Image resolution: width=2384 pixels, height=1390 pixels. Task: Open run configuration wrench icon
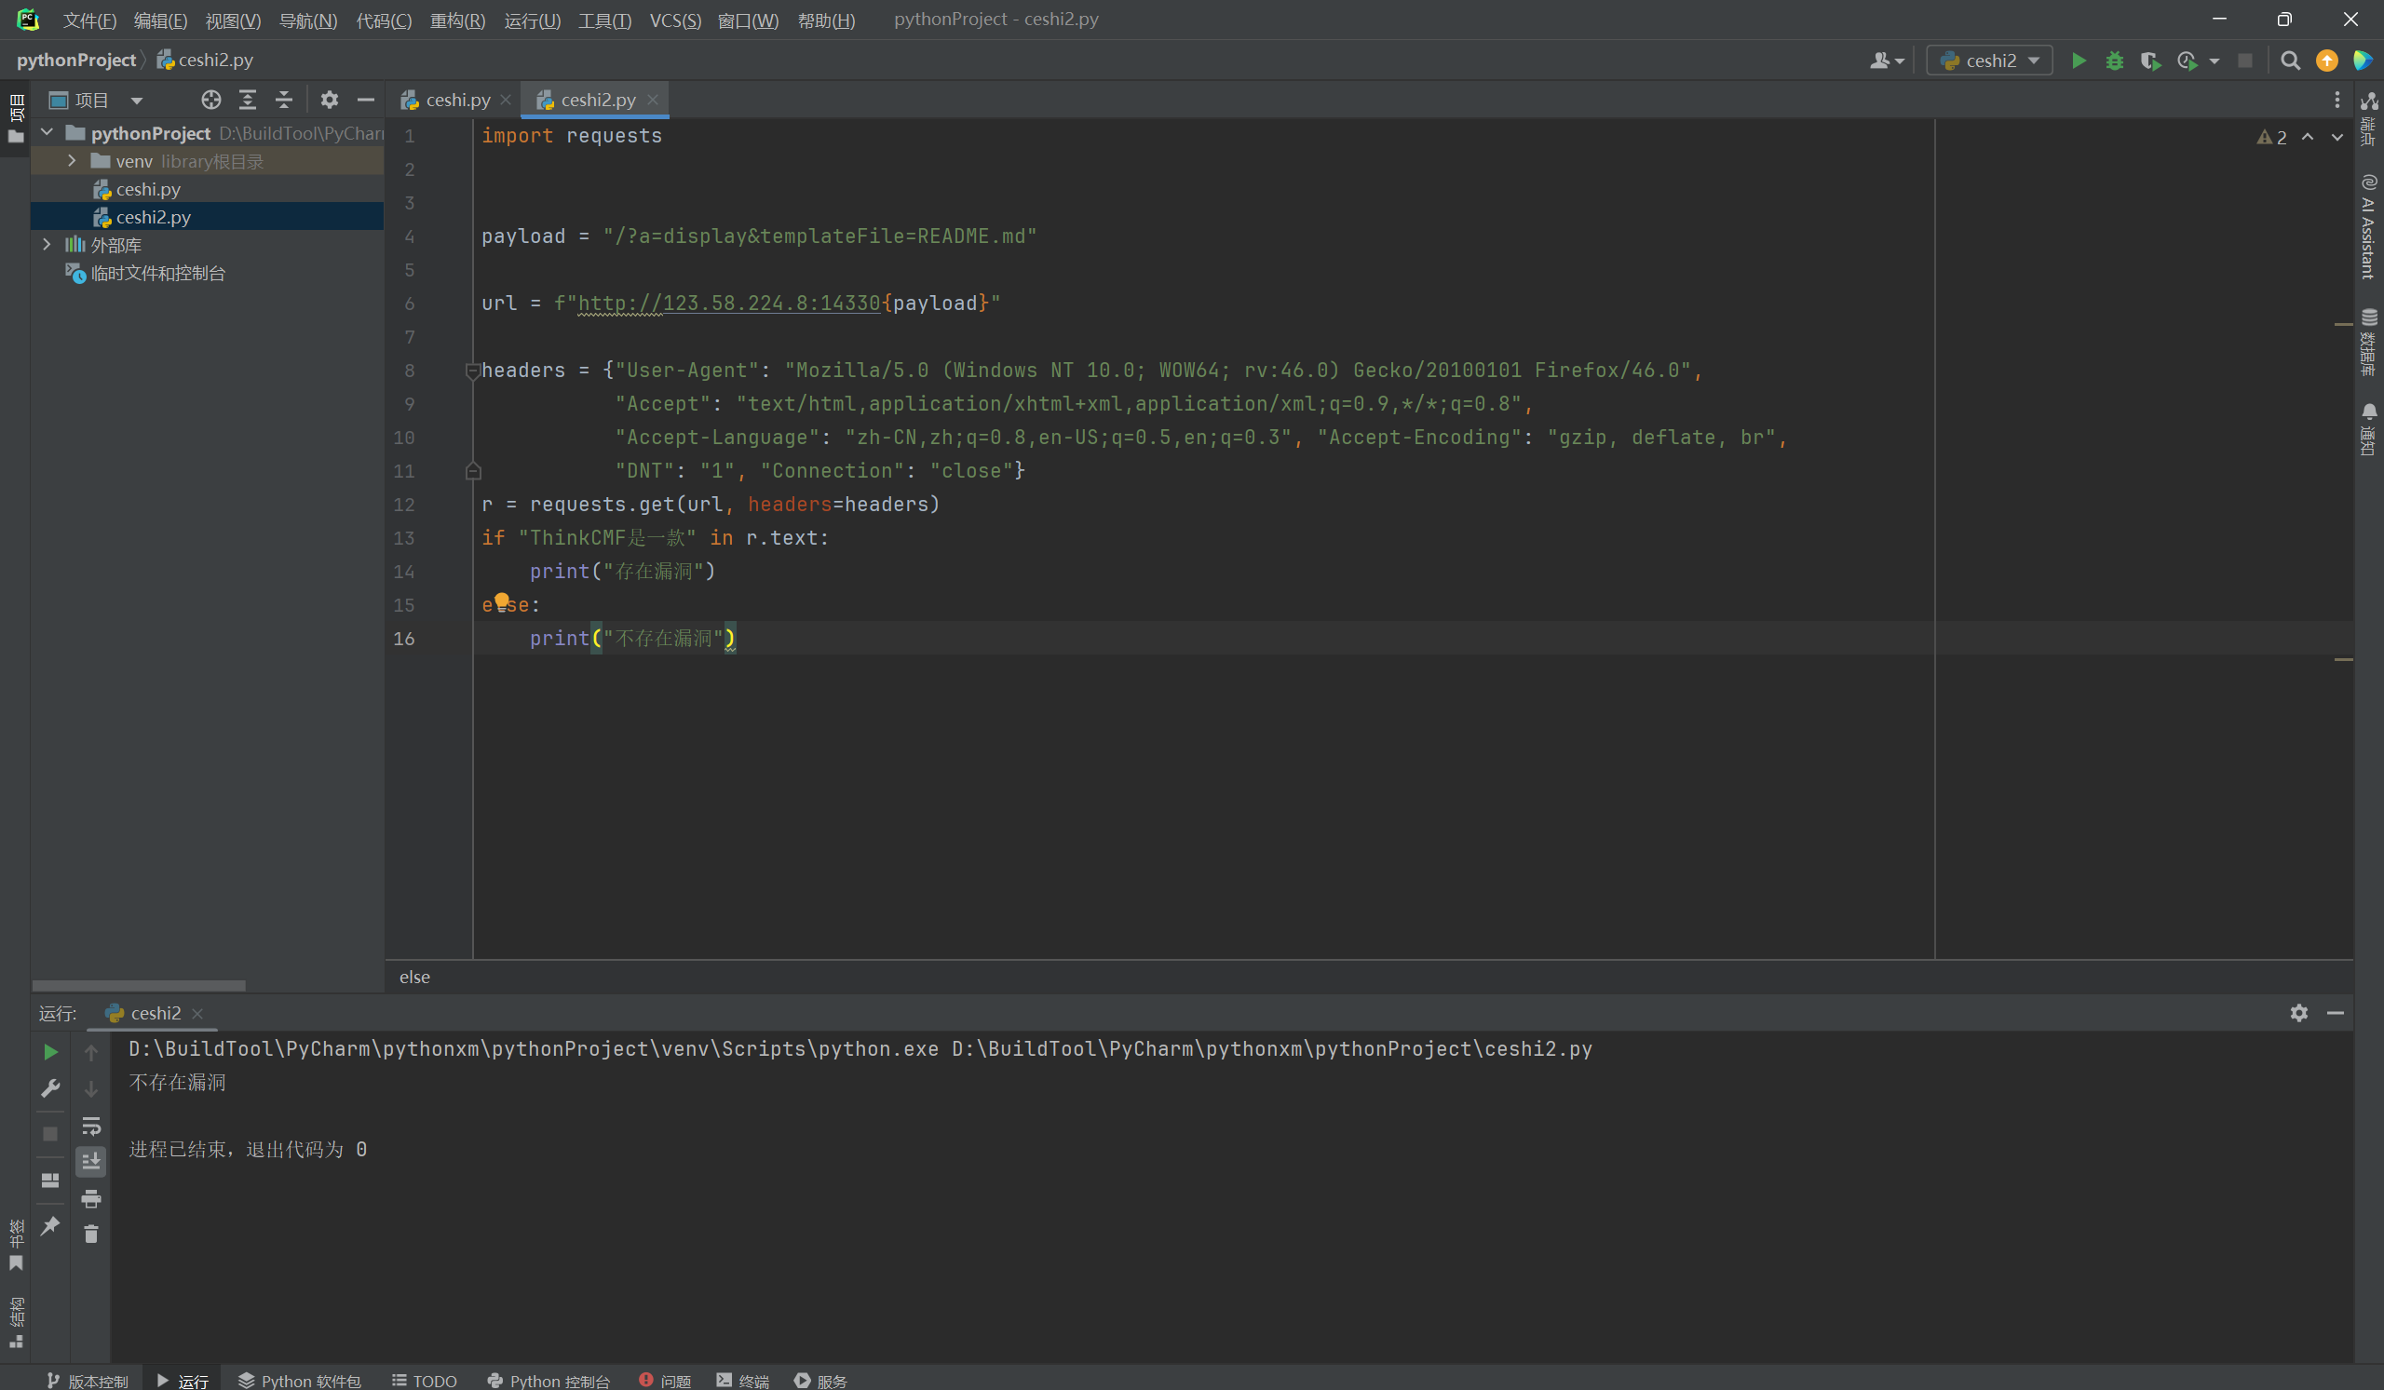click(x=51, y=1087)
